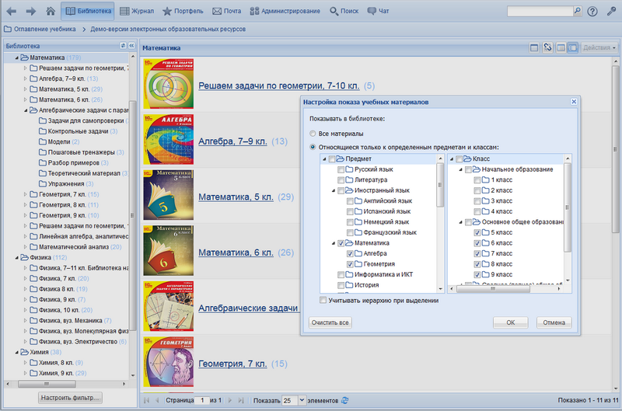Click the Геометрия, 7 кл. cover thumbnail
This screenshot has width=622, height=411.
pyautogui.click(x=169, y=362)
